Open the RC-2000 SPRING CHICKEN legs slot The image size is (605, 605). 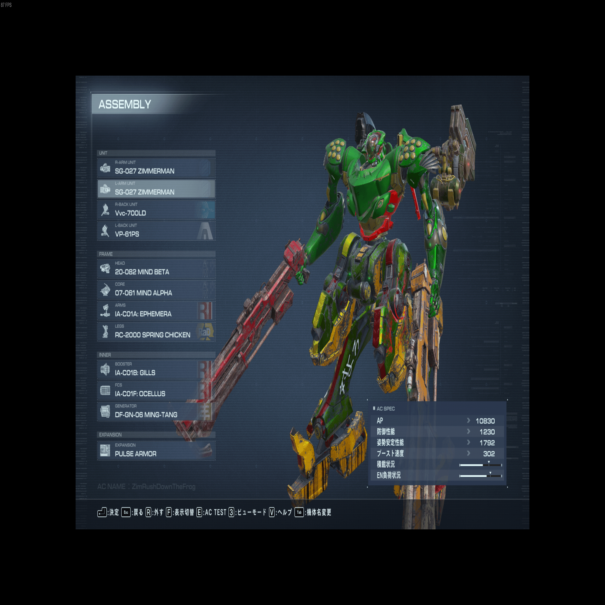point(156,332)
